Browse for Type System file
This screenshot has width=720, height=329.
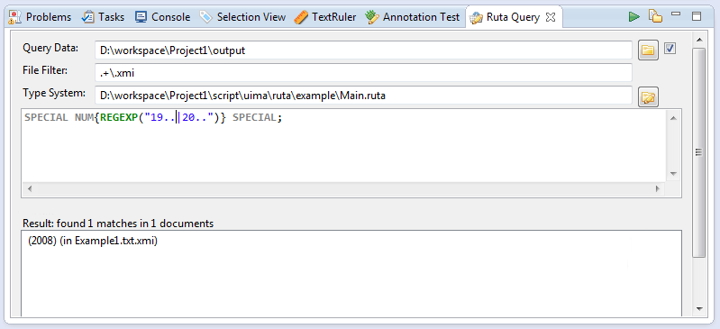(648, 97)
